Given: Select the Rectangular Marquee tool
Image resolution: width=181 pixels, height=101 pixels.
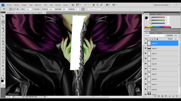Looking at the screenshot, I should pyautogui.click(x=3, y=19).
